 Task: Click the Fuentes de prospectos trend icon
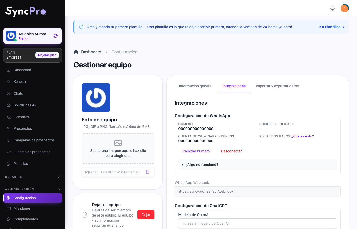point(9,152)
